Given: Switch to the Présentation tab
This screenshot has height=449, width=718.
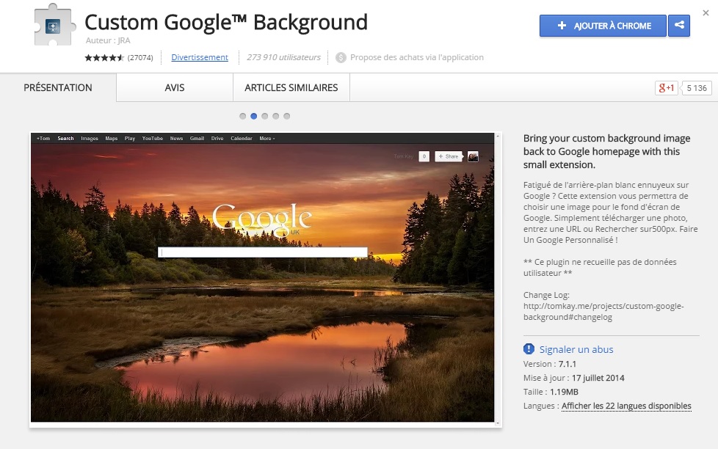Looking at the screenshot, I should tap(58, 87).
